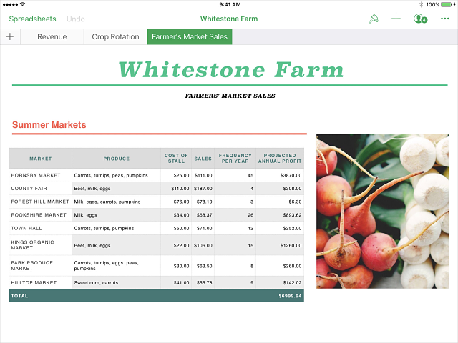Switch to the Crop Rotation sheet tab
The image size is (458, 343).
tap(115, 36)
